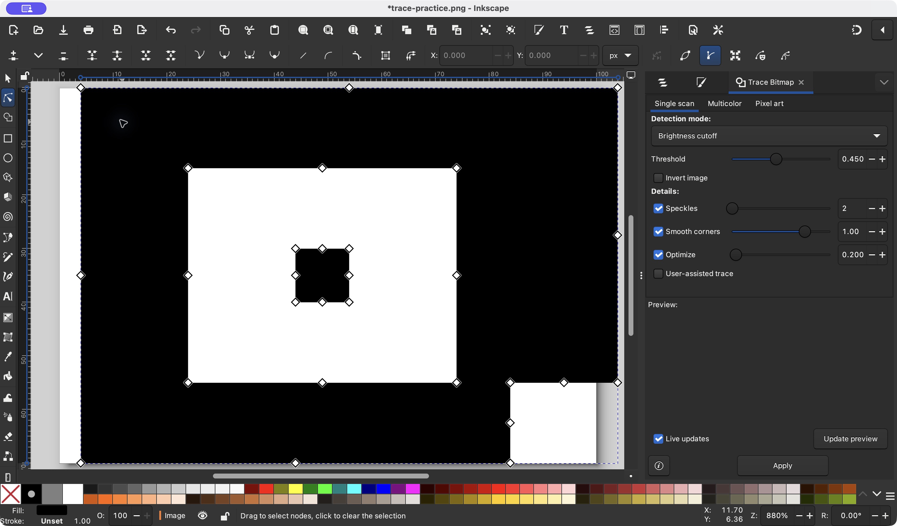Click the Save document icon
The width and height of the screenshot is (897, 526).
tap(63, 30)
